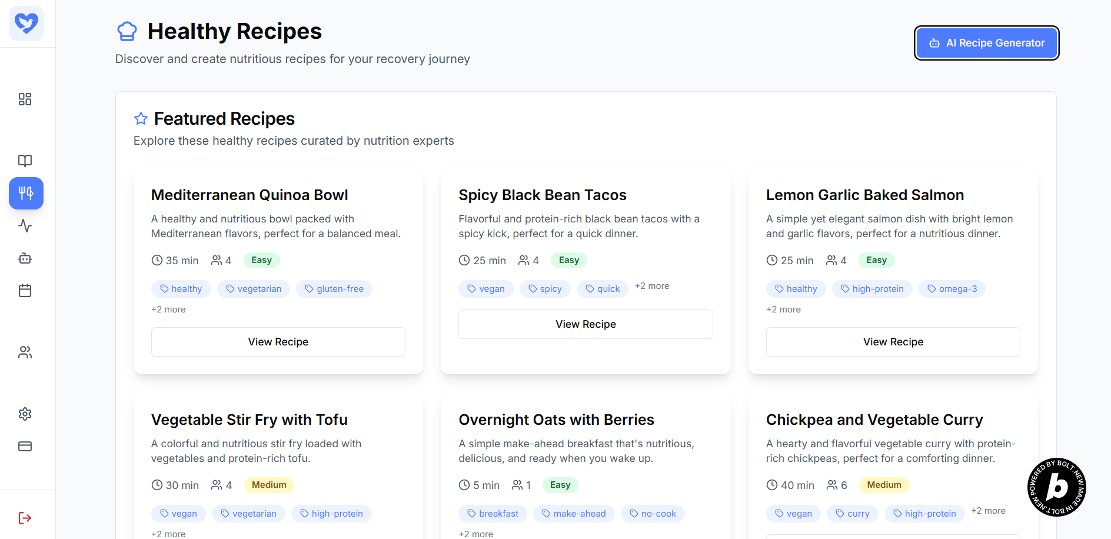This screenshot has height=539, width=1111.
Task: Click the Powered by Bolt badge
Action: pyautogui.click(x=1056, y=487)
